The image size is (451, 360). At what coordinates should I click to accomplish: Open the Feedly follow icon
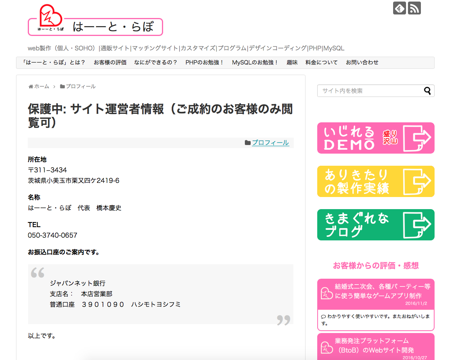point(399,8)
